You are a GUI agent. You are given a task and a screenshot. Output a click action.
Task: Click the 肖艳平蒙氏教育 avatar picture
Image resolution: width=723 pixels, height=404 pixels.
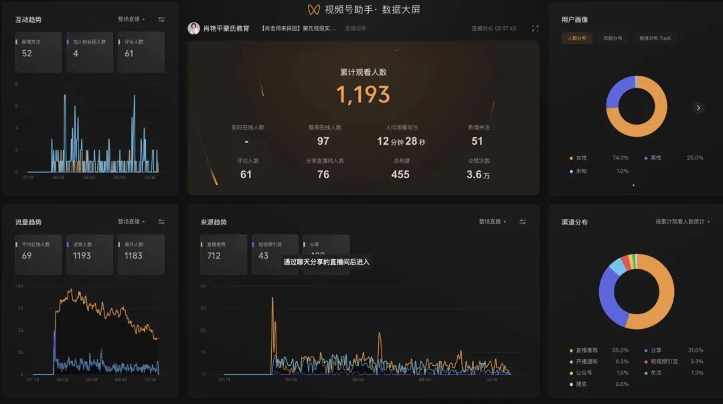193,28
